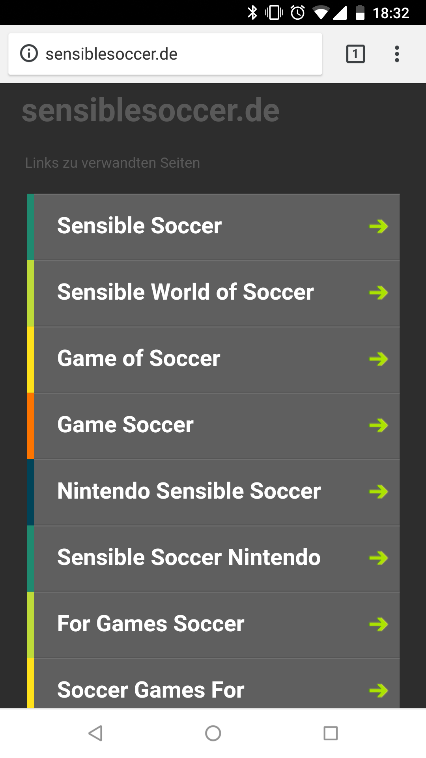426x758 pixels.
Task: Click the arrow next to Sensible Soccer
Action: pos(378,226)
